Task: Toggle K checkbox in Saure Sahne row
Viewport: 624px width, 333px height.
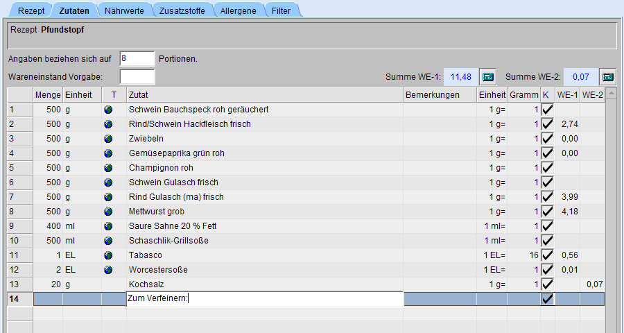Action: [547, 226]
